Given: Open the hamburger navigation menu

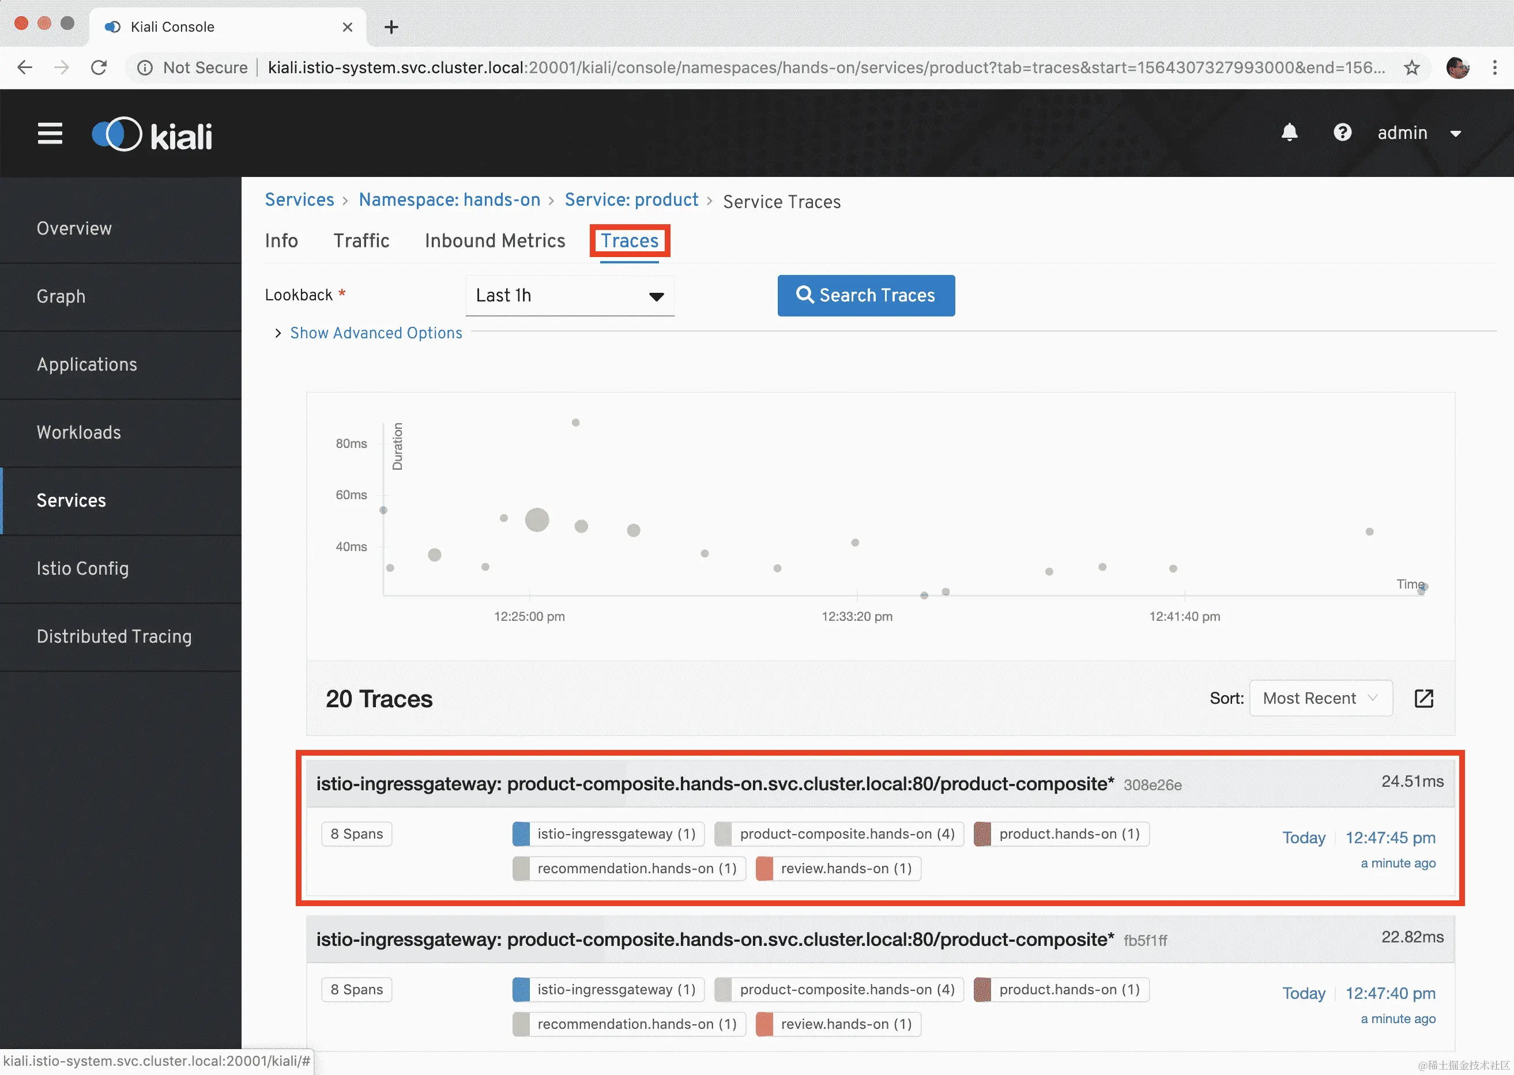Looking at the screenshot, I should coord(50,133).
